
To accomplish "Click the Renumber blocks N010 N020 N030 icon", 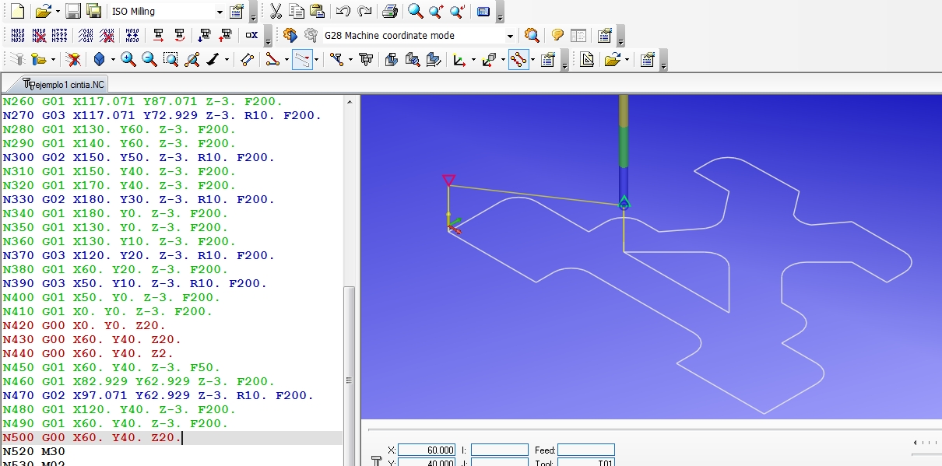I will (18, 35).
